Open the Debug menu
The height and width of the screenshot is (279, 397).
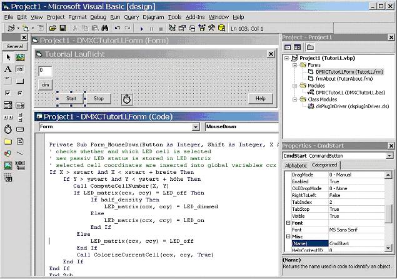(98, 17)
